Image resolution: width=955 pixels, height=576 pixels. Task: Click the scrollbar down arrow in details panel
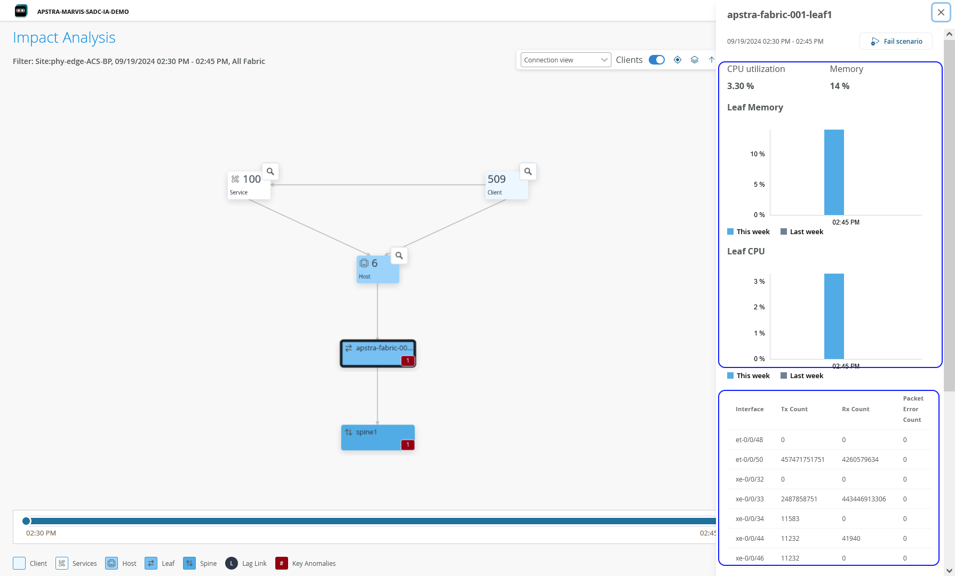949,571
